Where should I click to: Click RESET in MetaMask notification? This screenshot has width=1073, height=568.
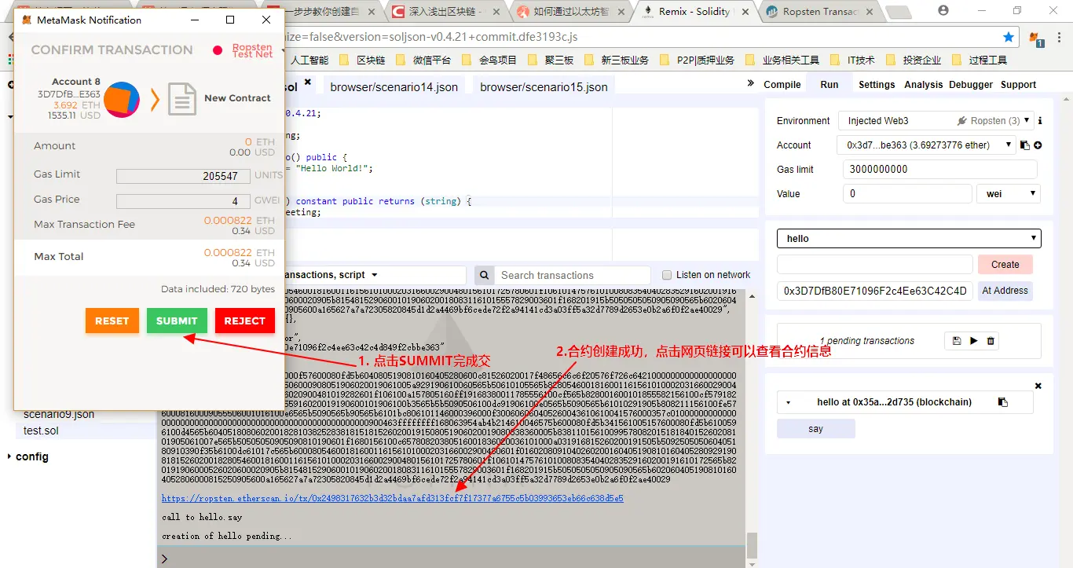click(x=112, y=321)
